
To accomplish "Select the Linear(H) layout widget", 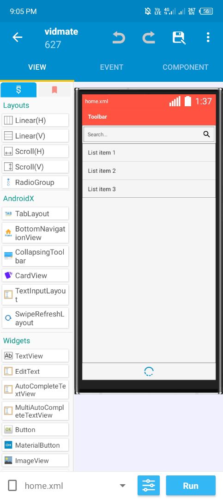I will tap(35, 120).
